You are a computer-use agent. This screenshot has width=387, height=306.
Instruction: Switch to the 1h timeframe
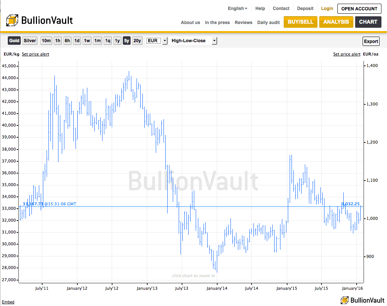click(x=58, y=41)
